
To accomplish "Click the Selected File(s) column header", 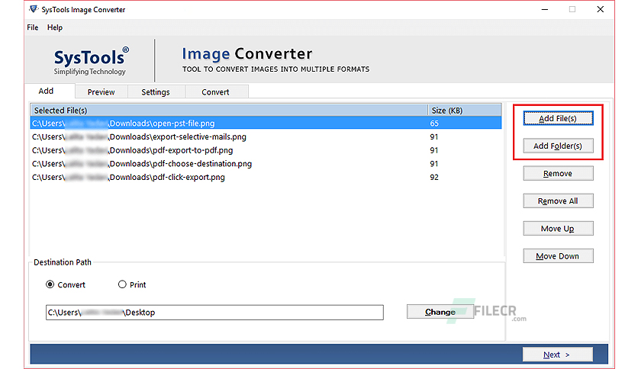I will click(x=229, y=110).
